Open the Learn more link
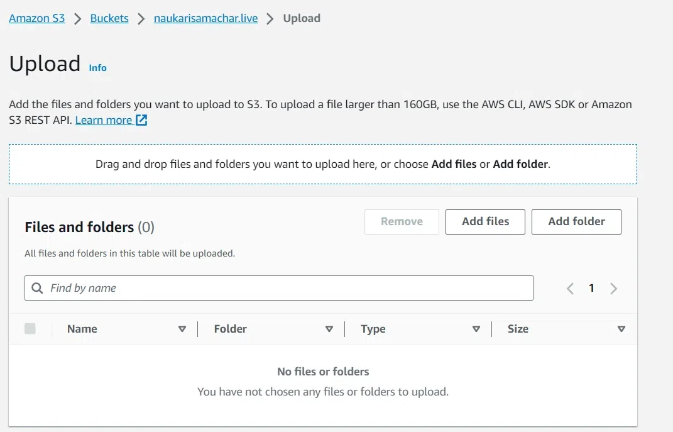The image size is (673, 432). (x=104, y=120)
